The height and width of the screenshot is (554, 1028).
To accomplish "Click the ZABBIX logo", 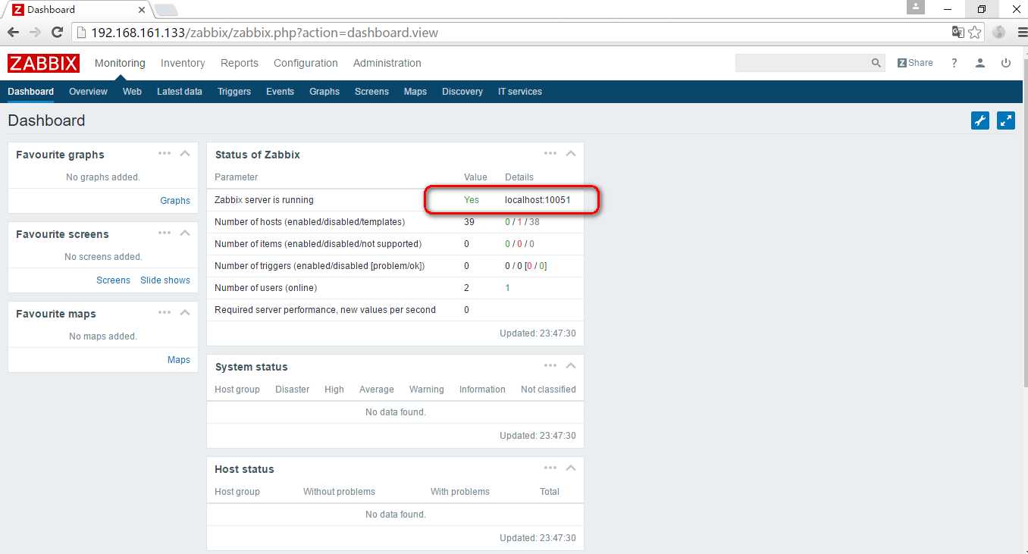I will [44, 63].
